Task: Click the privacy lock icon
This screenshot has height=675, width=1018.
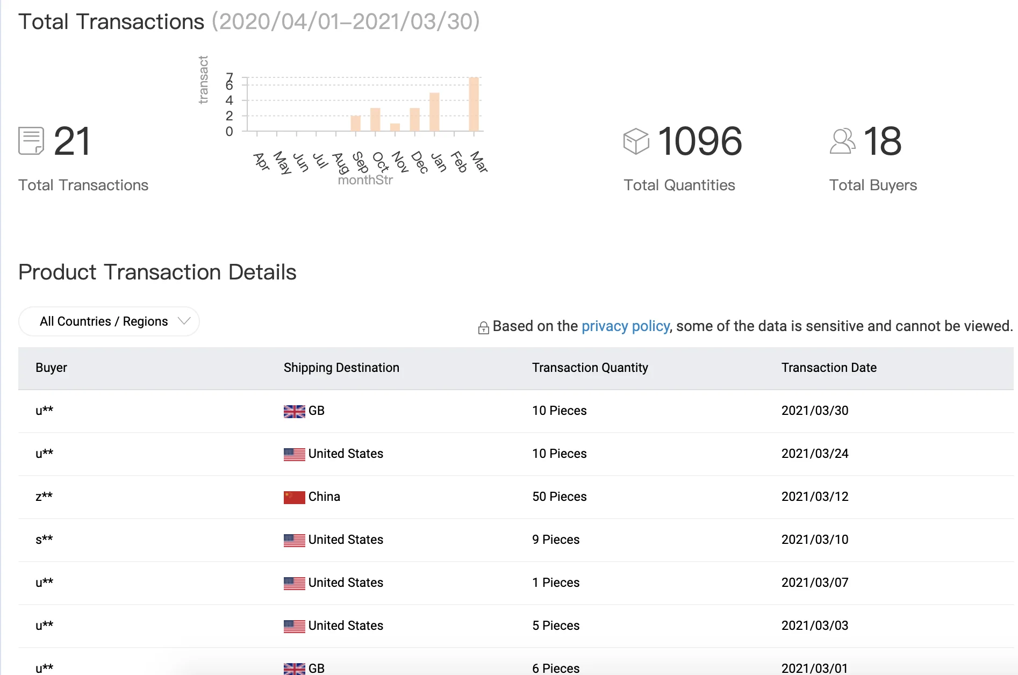Action: (483, 328)
